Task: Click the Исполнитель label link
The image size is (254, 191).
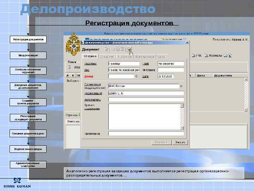Action: (92, 100)
